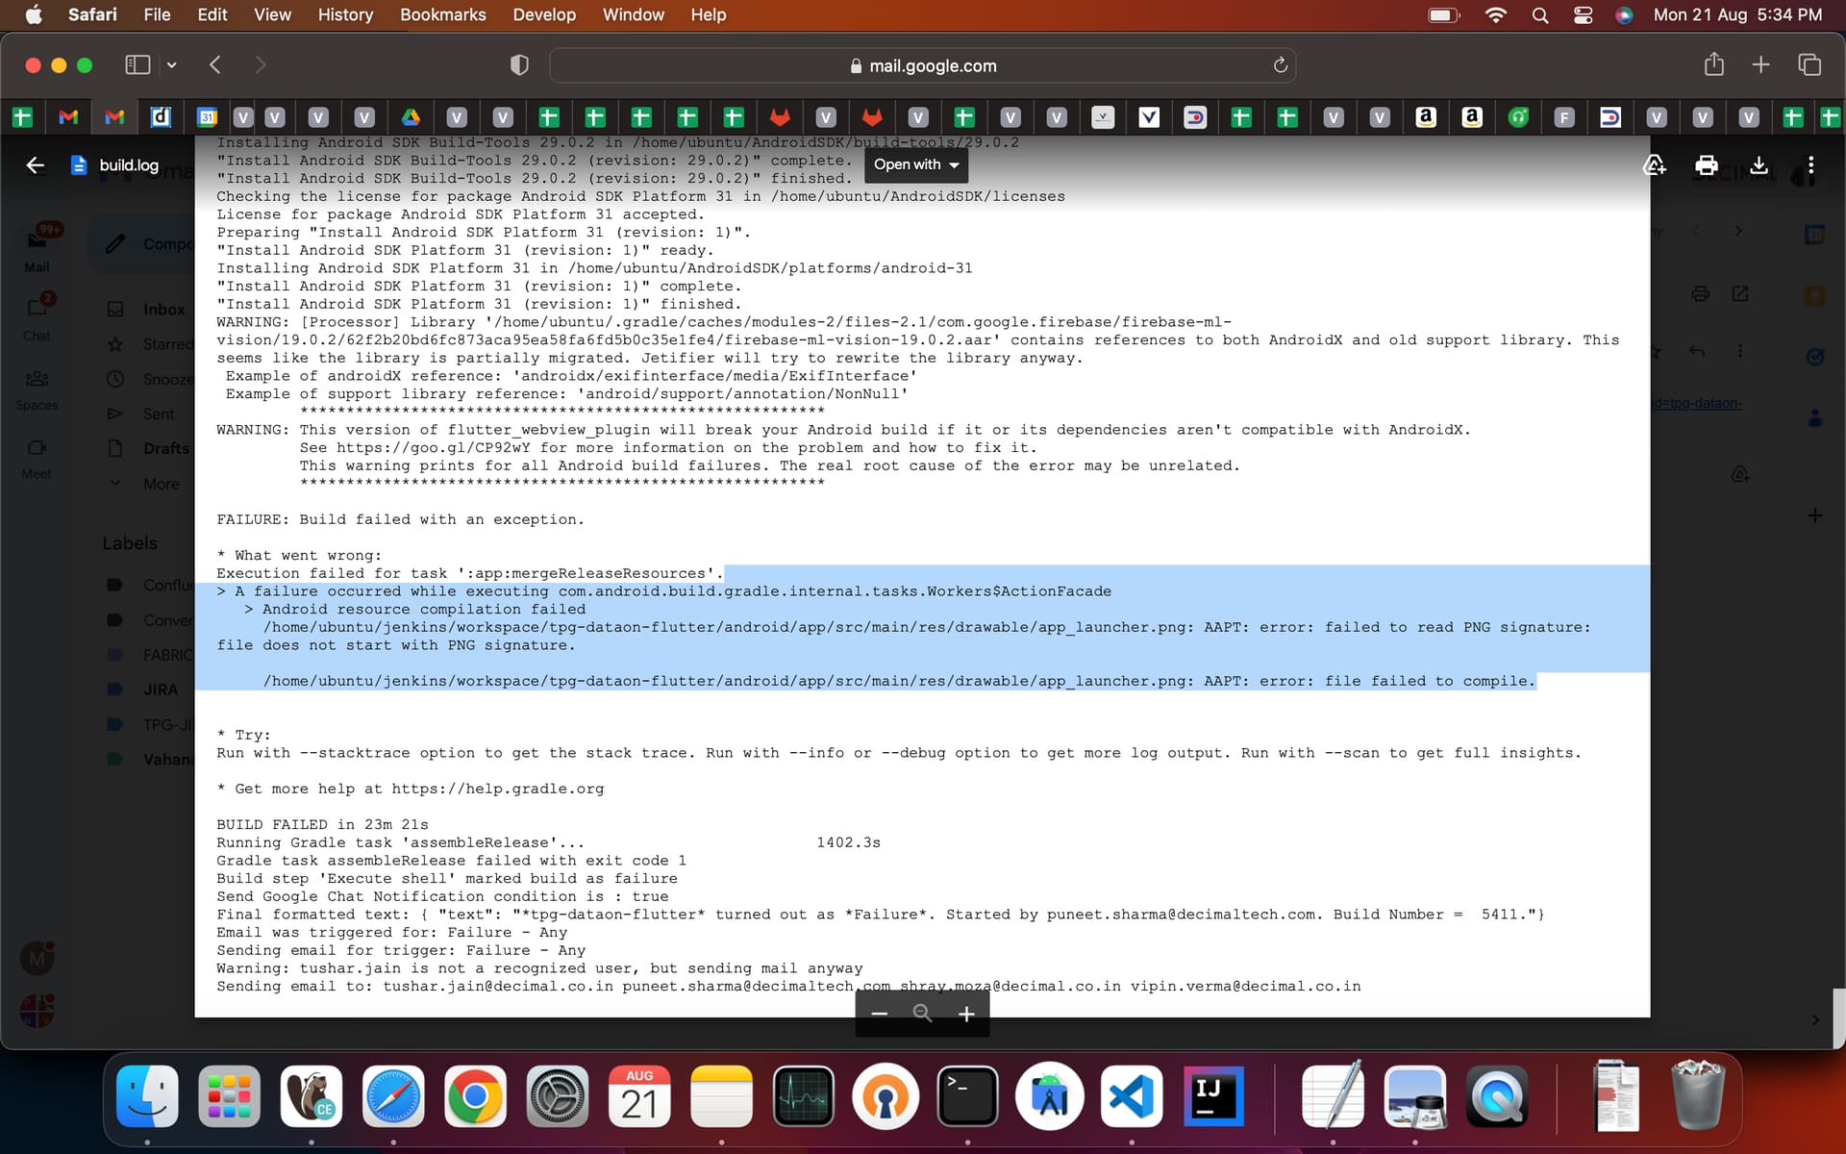This screenshot has width=1846, height=1154.
Task: Open the Safari share menu
Action: pyautogui.click(x=1713, y=64)
